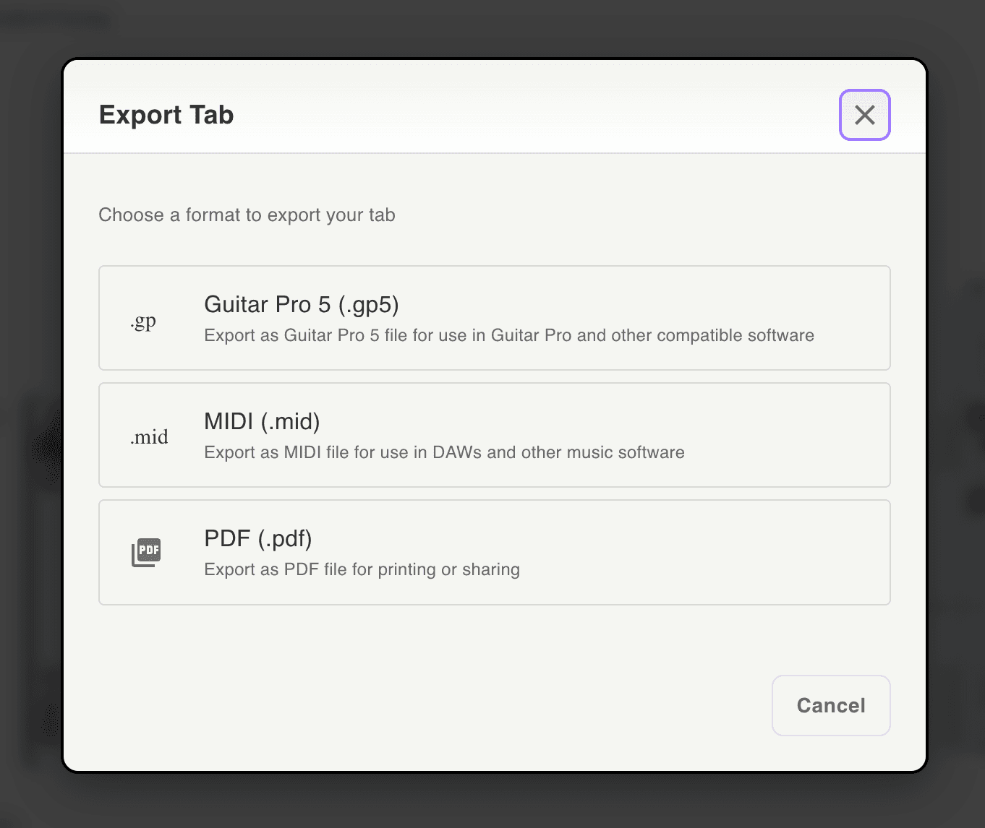
Task: Select the PDF export option
Action: [x=494, y=552]
